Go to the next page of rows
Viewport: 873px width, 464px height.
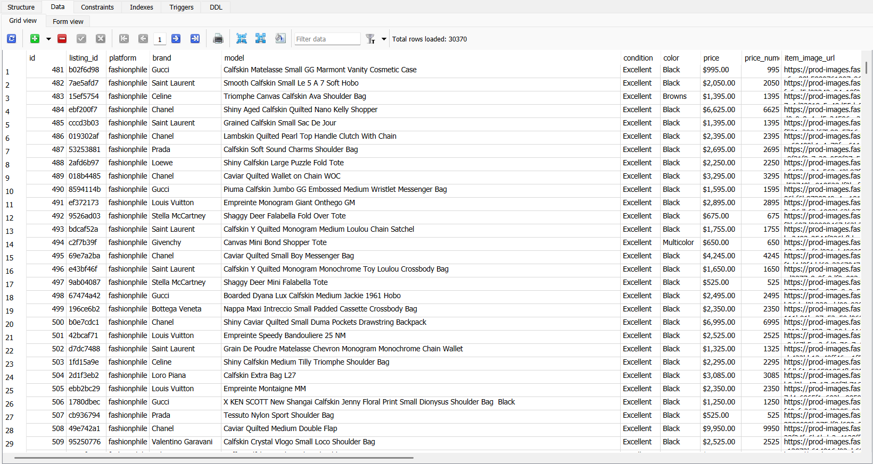tap(176, 39)
